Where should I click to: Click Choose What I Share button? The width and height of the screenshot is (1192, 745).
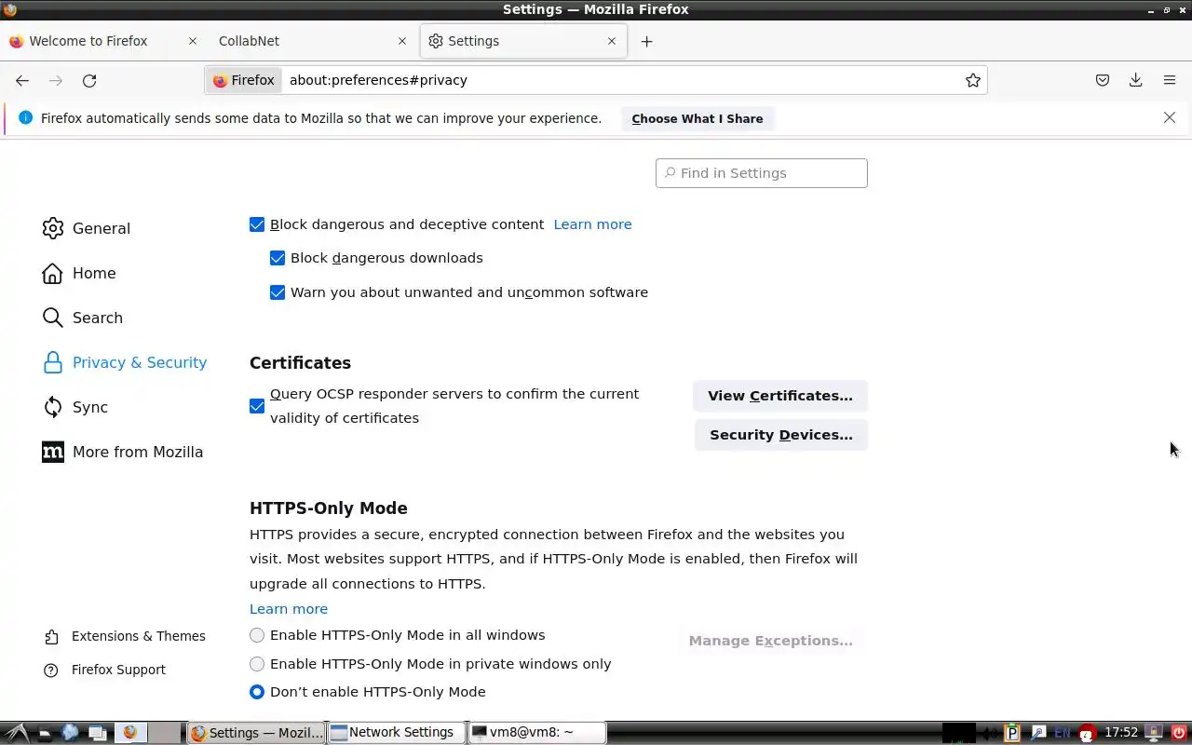(x=698, y=118)
